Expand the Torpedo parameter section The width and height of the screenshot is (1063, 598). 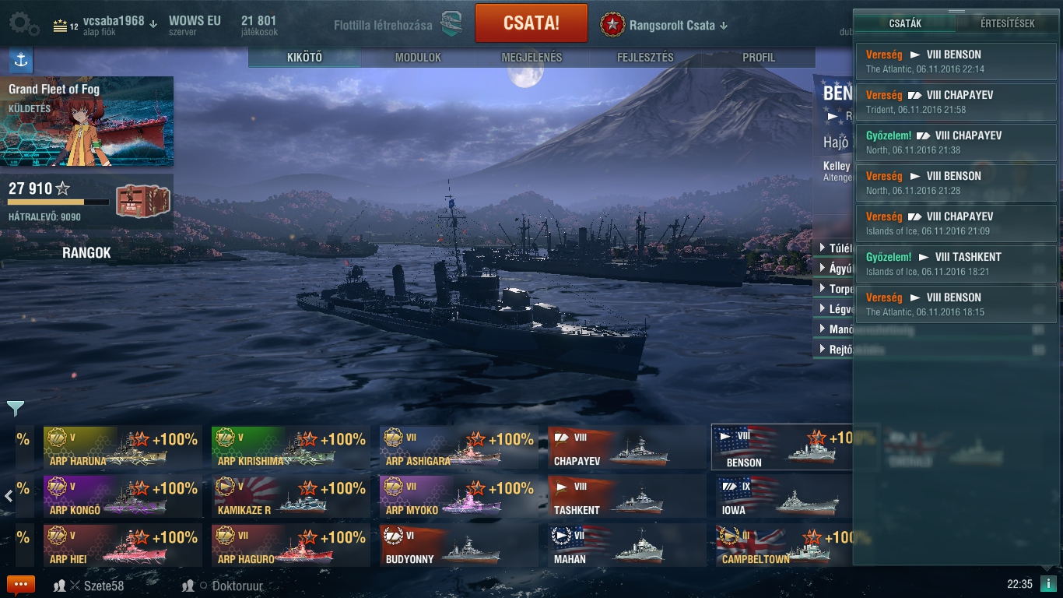834,288
